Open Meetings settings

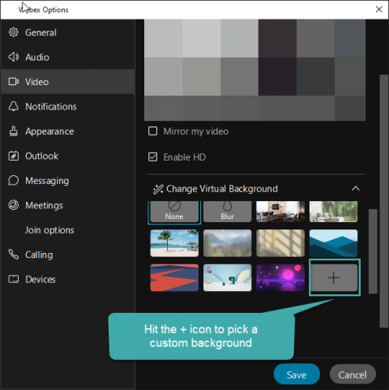point(68,205)
